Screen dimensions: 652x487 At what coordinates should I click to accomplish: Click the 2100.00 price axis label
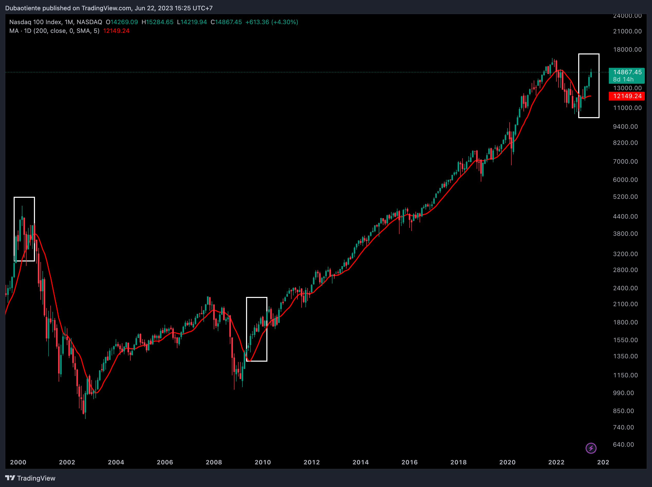pos(625,304)
